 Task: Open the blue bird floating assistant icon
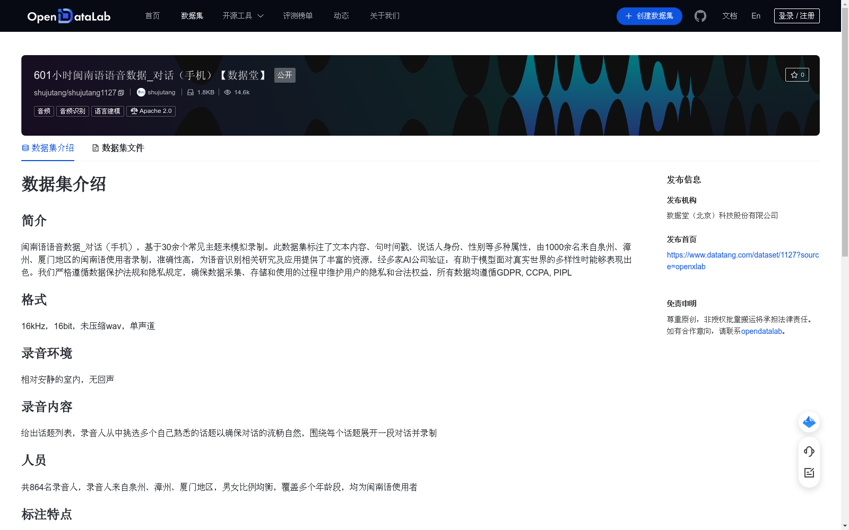tap(809, 422)
